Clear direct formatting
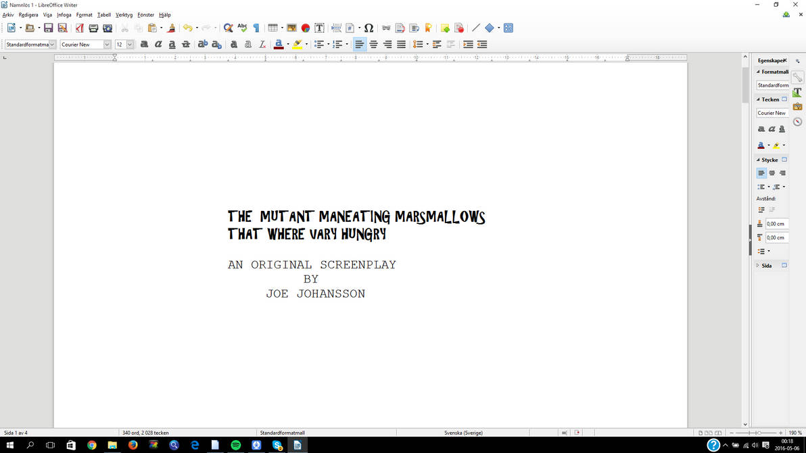This screenshot has height=453, width=806. 262,44
